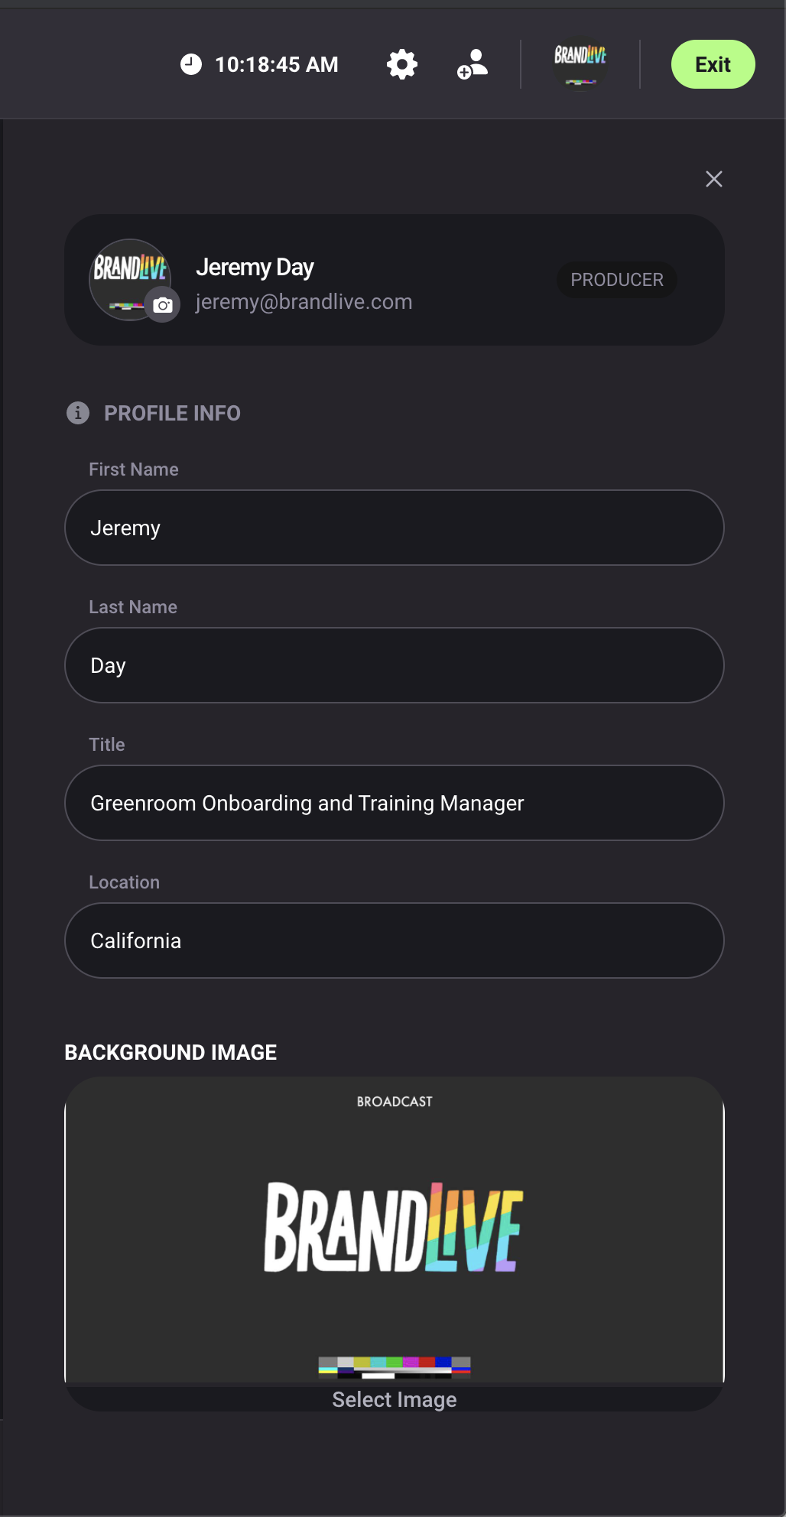The image size is (786, 1517).
Task: Click the Brandlive background image preview
Action: pos(395,1227)
